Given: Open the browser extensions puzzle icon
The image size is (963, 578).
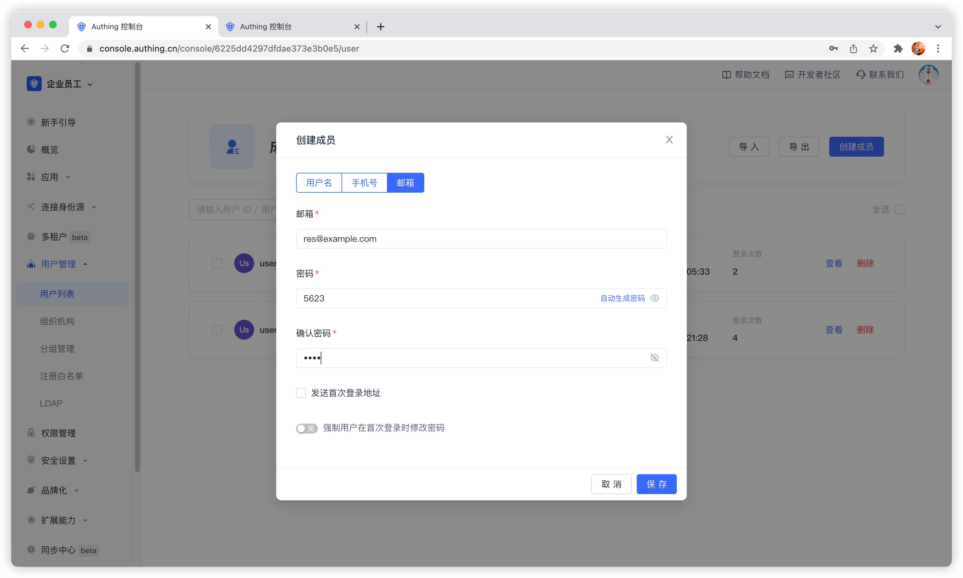Looking at the screenshot, I should pyautogui.click(x=898, y=48).
